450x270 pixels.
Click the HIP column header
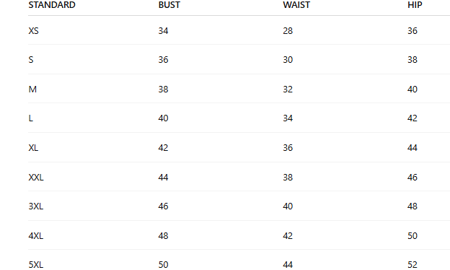click(x=415, y=5)
